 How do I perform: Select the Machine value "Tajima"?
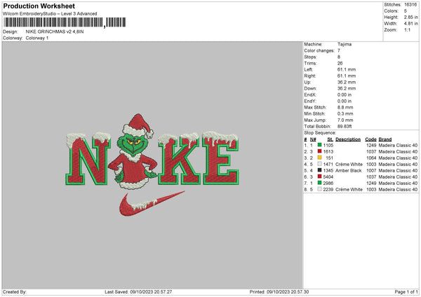tap(345, 44)
